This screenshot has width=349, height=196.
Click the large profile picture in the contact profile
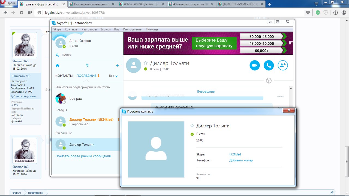tap(156, 149)
